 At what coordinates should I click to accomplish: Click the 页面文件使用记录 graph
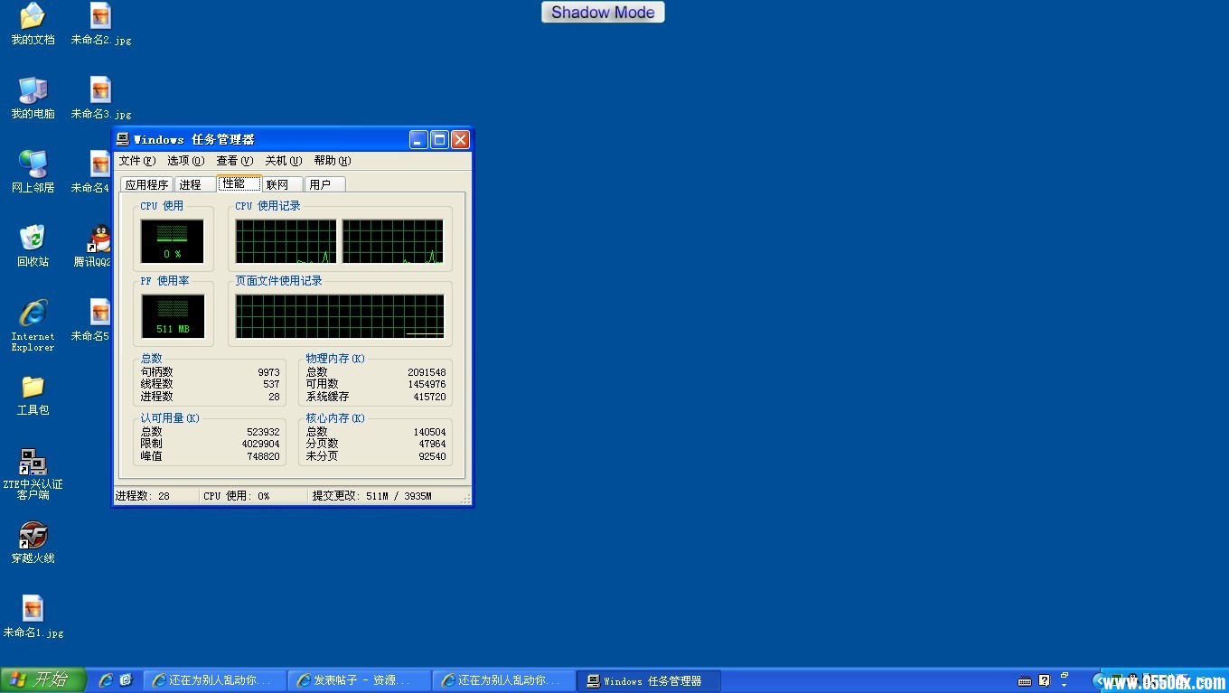340,316
